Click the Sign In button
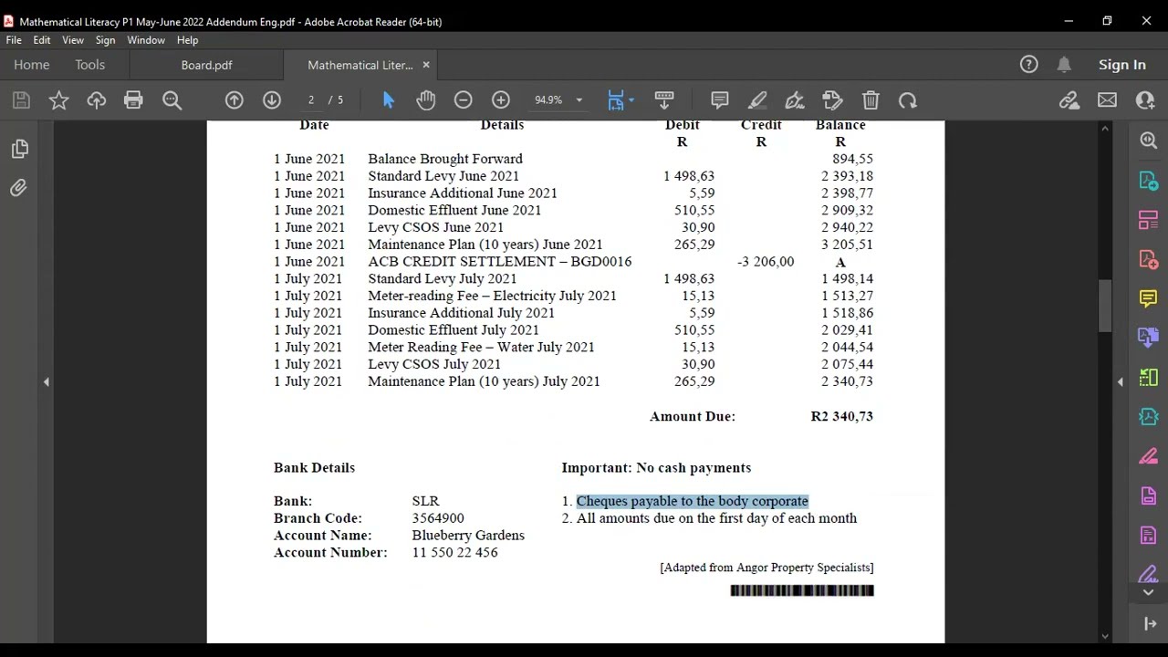The height and width of the screenshot is (657, 1168). [x=1121, y=64]
